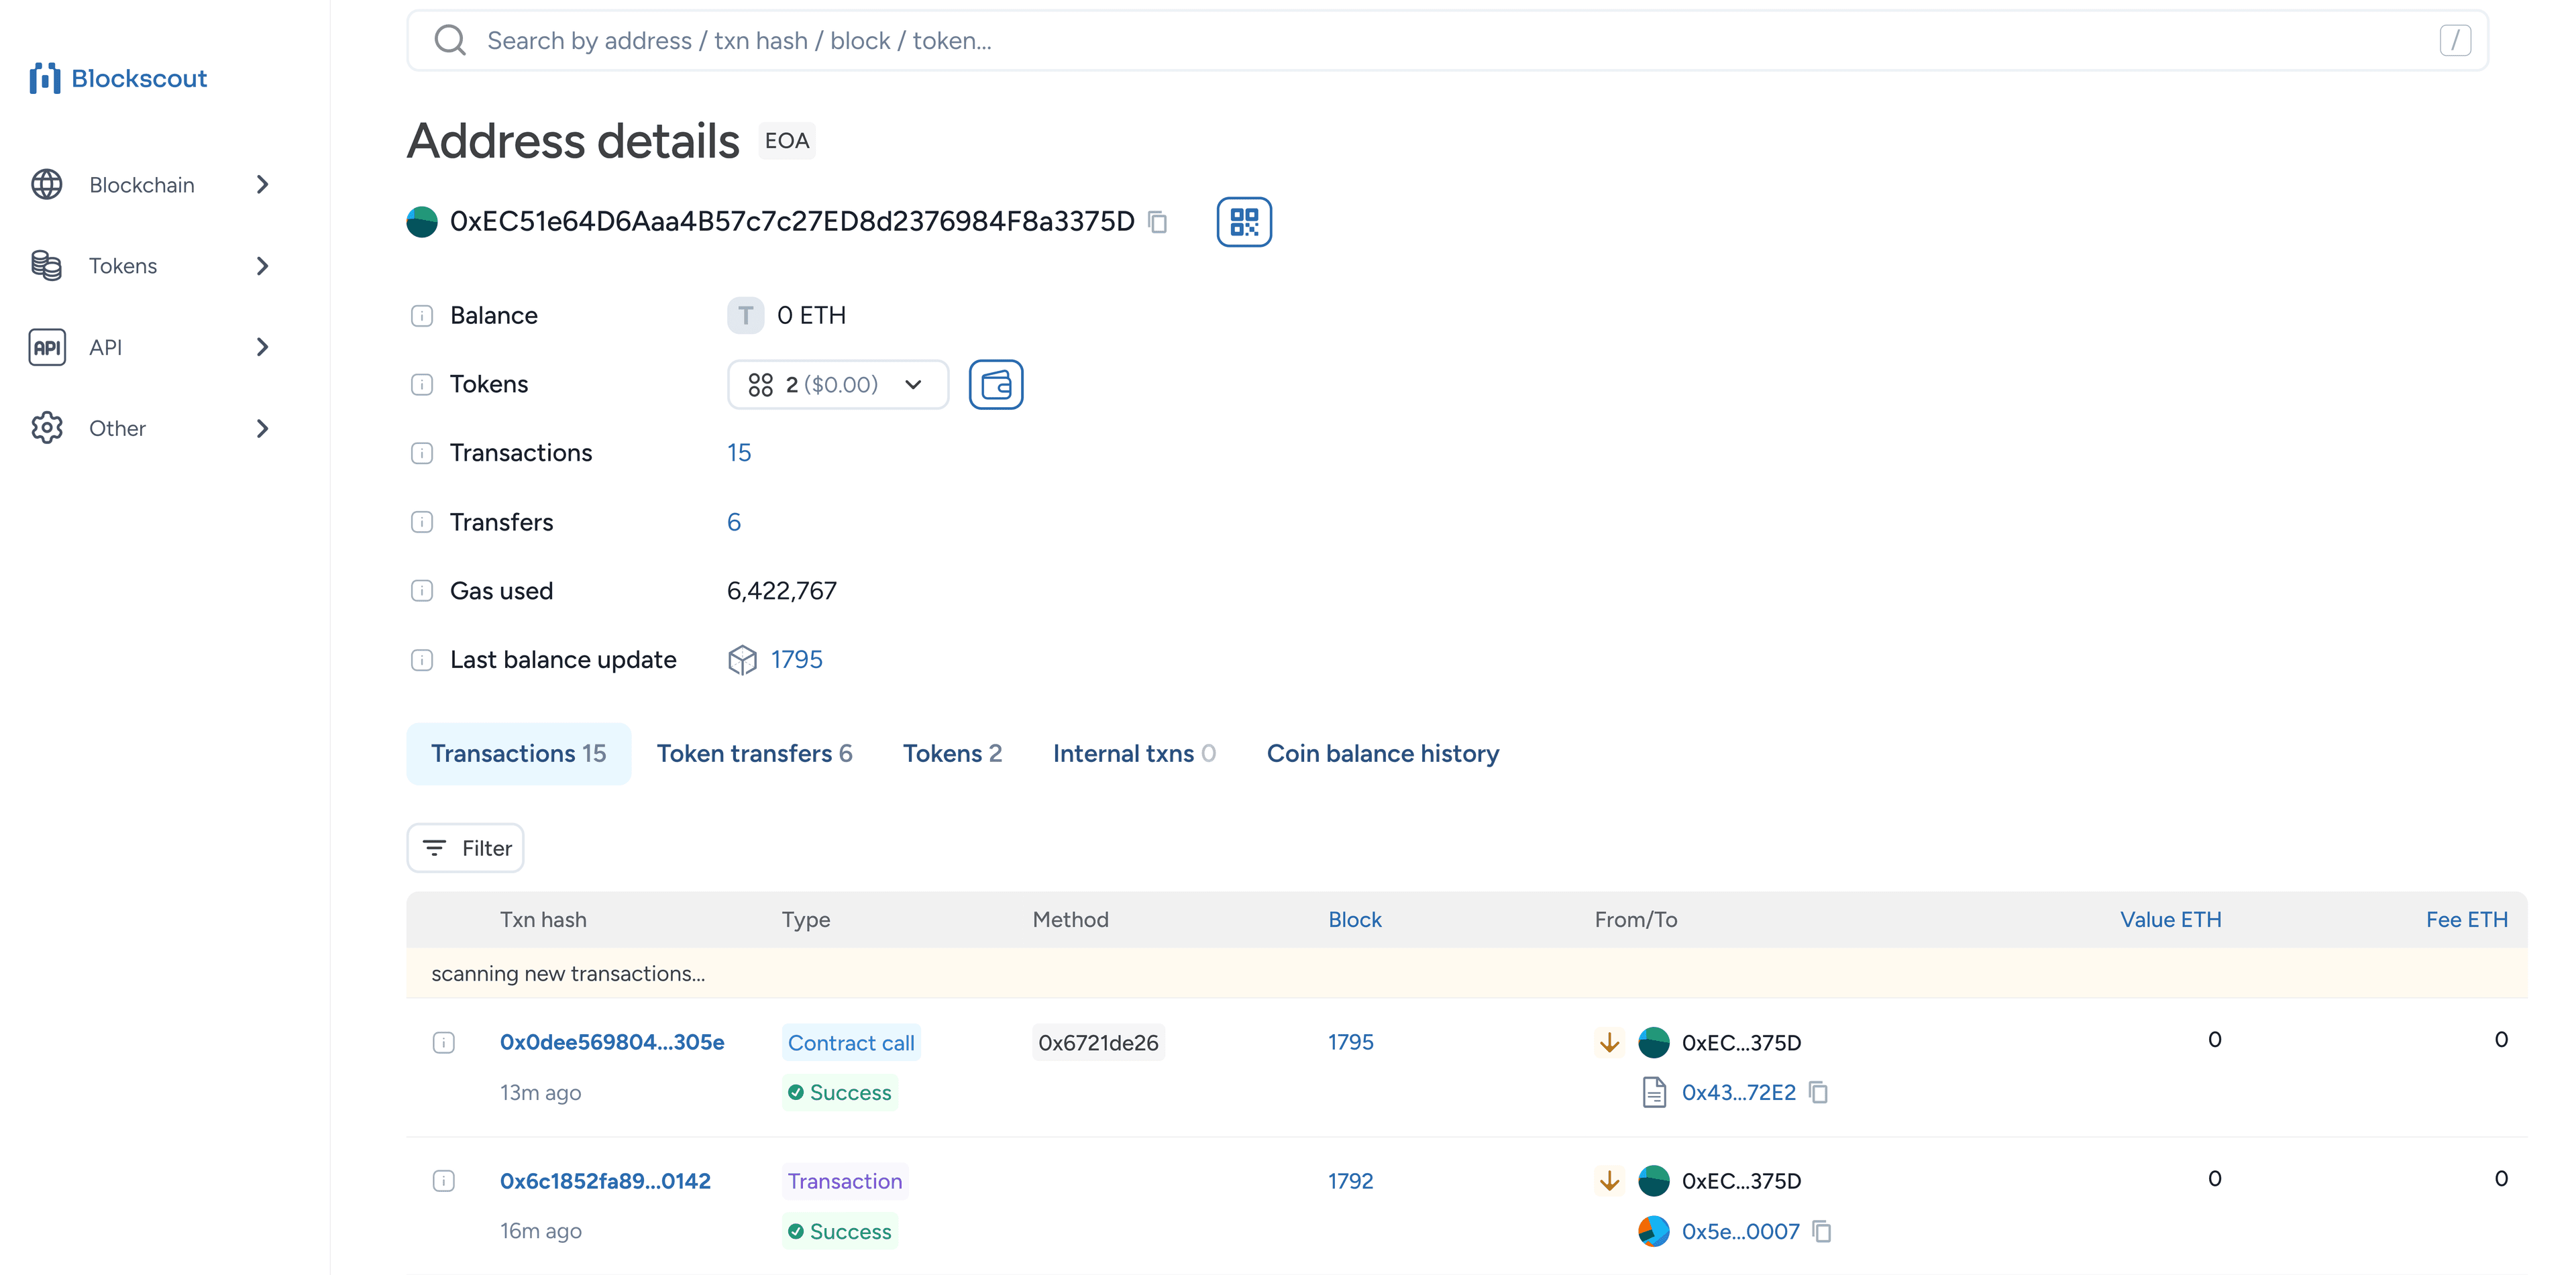Click the transfers count 6 link
Screen dimensions: 2576x1275
click(734, 522)
